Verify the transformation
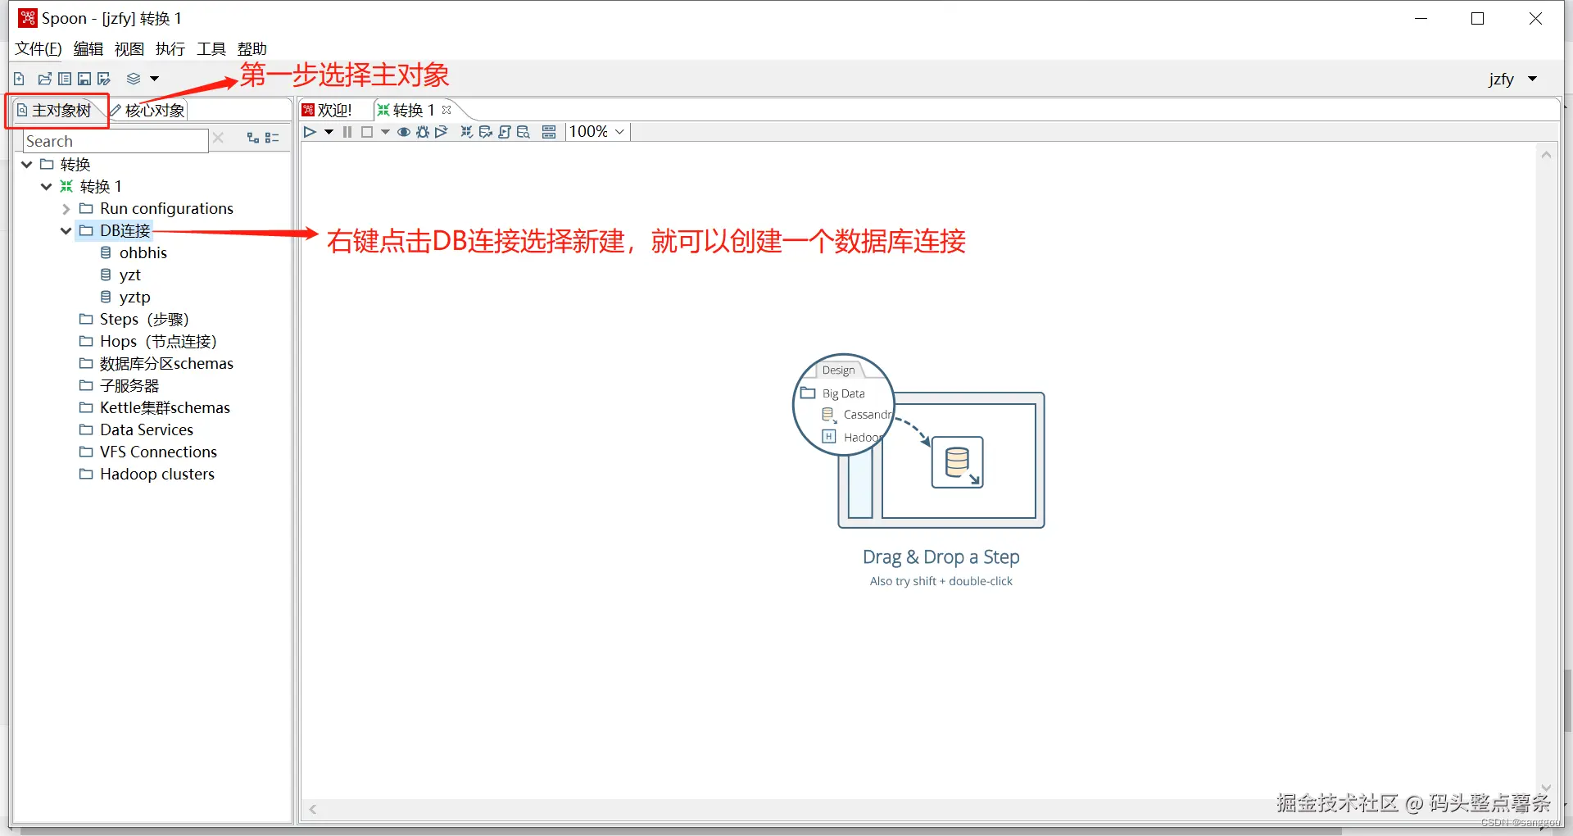 pos(467,132)
